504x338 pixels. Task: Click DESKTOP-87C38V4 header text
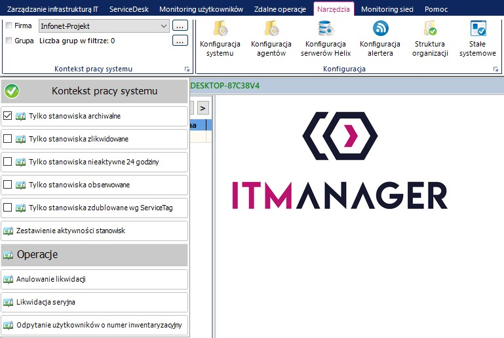pos(225,86)
